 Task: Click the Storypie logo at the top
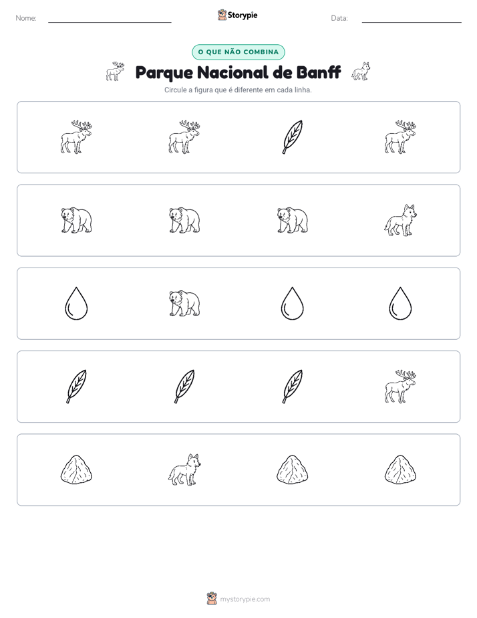tap(238, 15)
